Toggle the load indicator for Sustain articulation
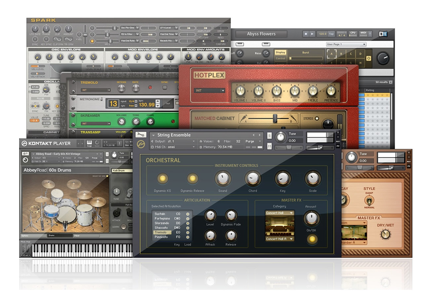 point(187,214)
